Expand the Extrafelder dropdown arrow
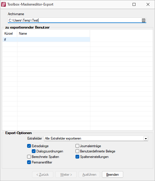Screen dimensions: 155x181 click(146, 138)
